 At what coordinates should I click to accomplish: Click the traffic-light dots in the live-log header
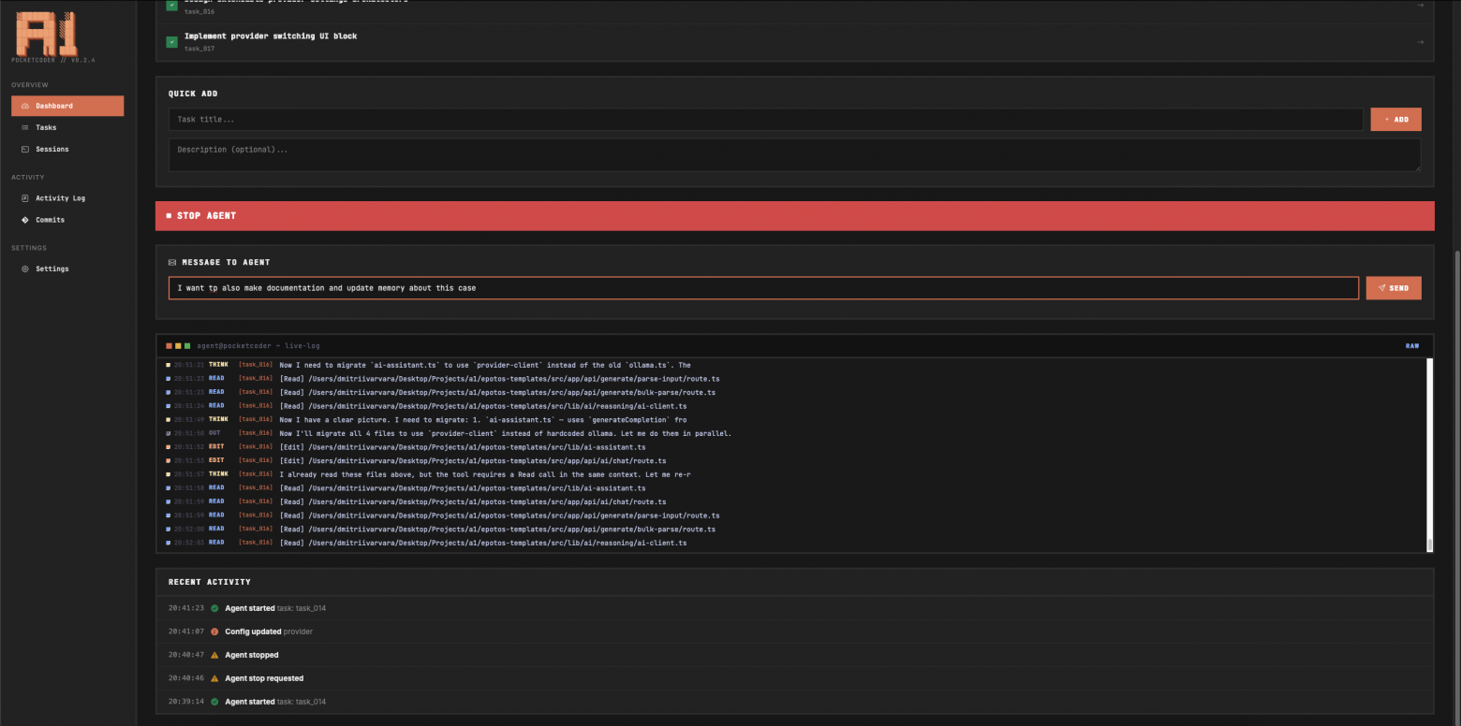(178, 346)
